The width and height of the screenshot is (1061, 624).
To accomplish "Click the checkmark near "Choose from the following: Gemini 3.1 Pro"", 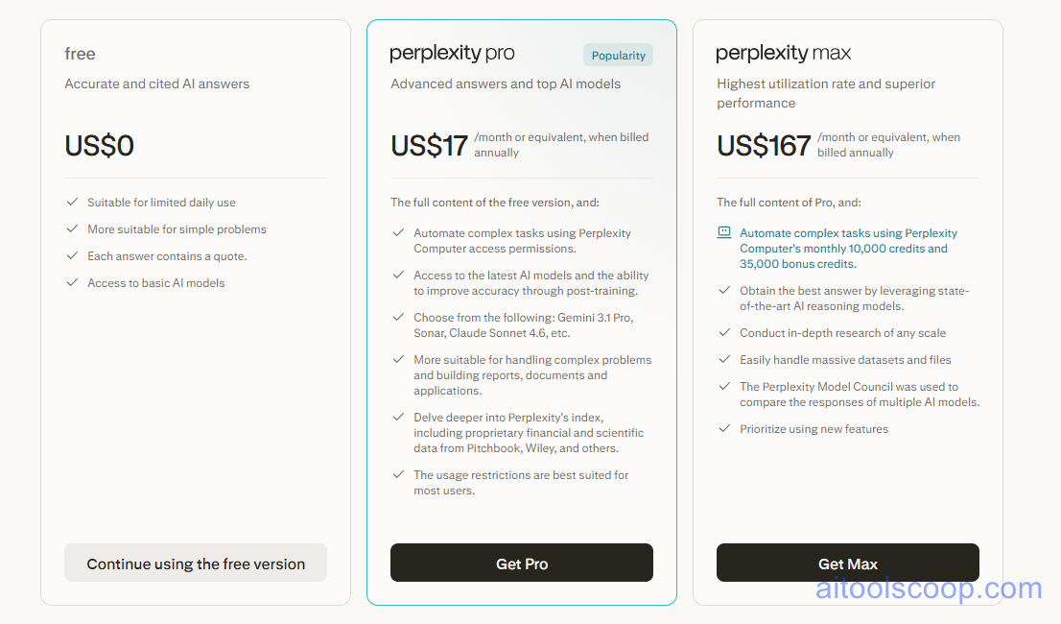I will [398, 317].
